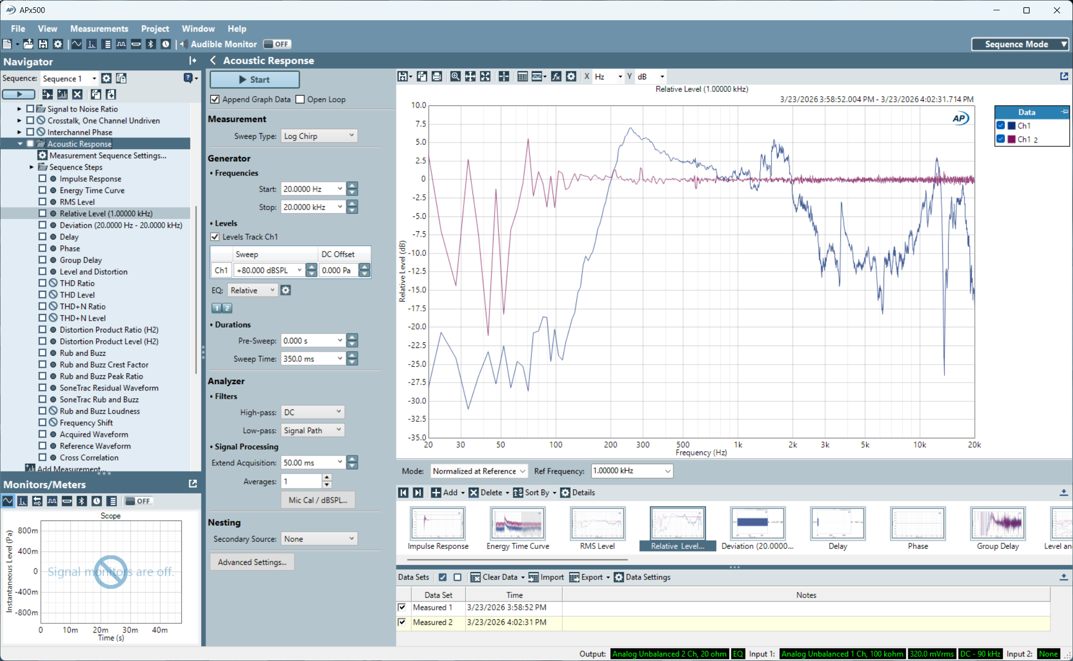Click the Ch1 2 magenta color swatch
1073x661 pixels.
click(x=1012, y=139)
